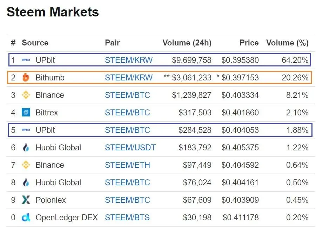This screenshot has height=228, width=316.
Task: Click the Bittrex blue square logo
Action: 26,112
